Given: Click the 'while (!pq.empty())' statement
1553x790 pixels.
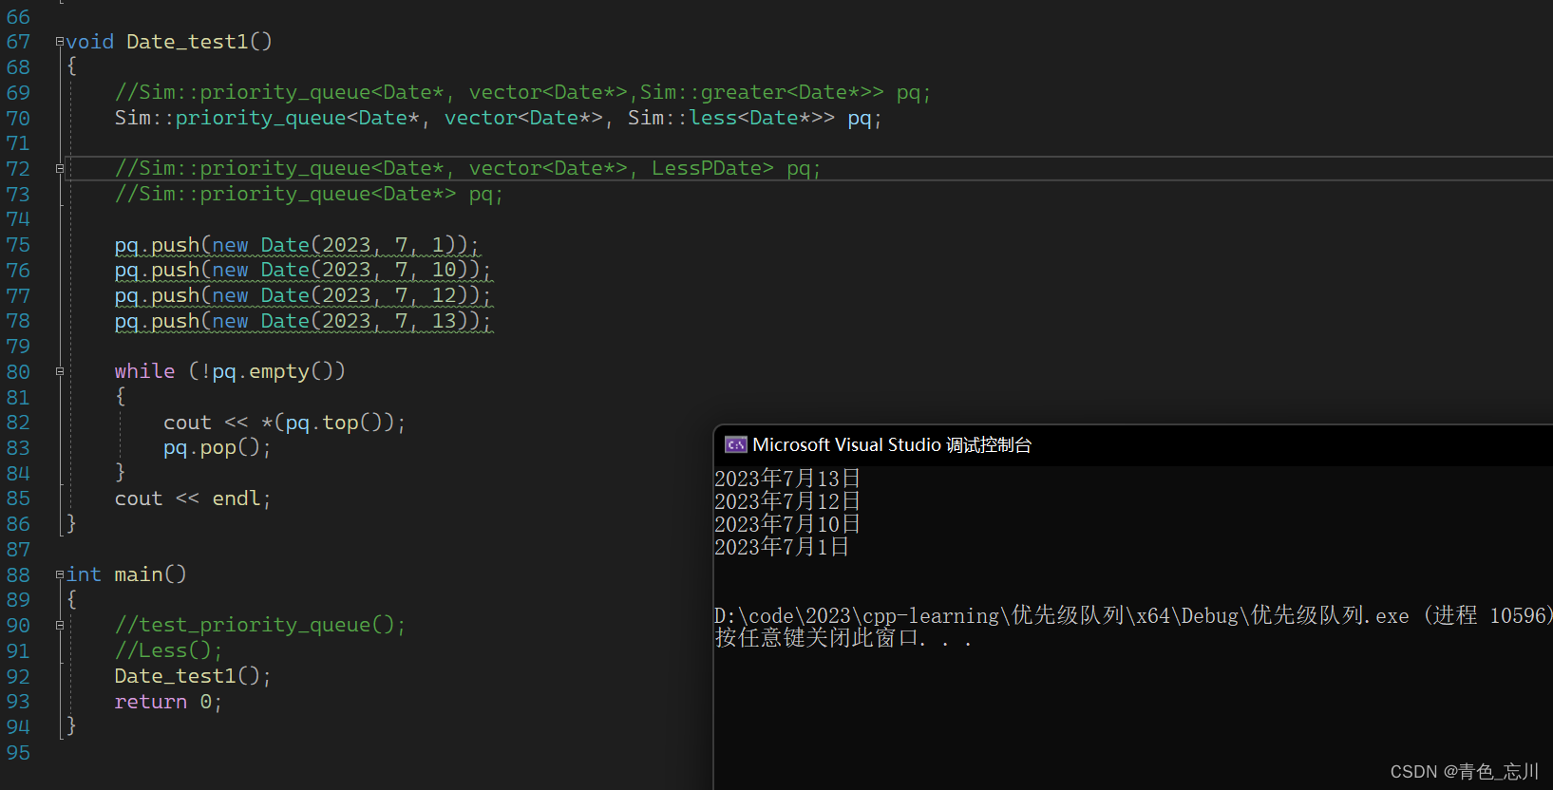Looking at the screenshot, I should pos(230,371).
